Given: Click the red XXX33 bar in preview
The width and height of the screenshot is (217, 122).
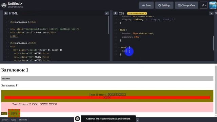Looking at the screenshot, I should (107, 98).
